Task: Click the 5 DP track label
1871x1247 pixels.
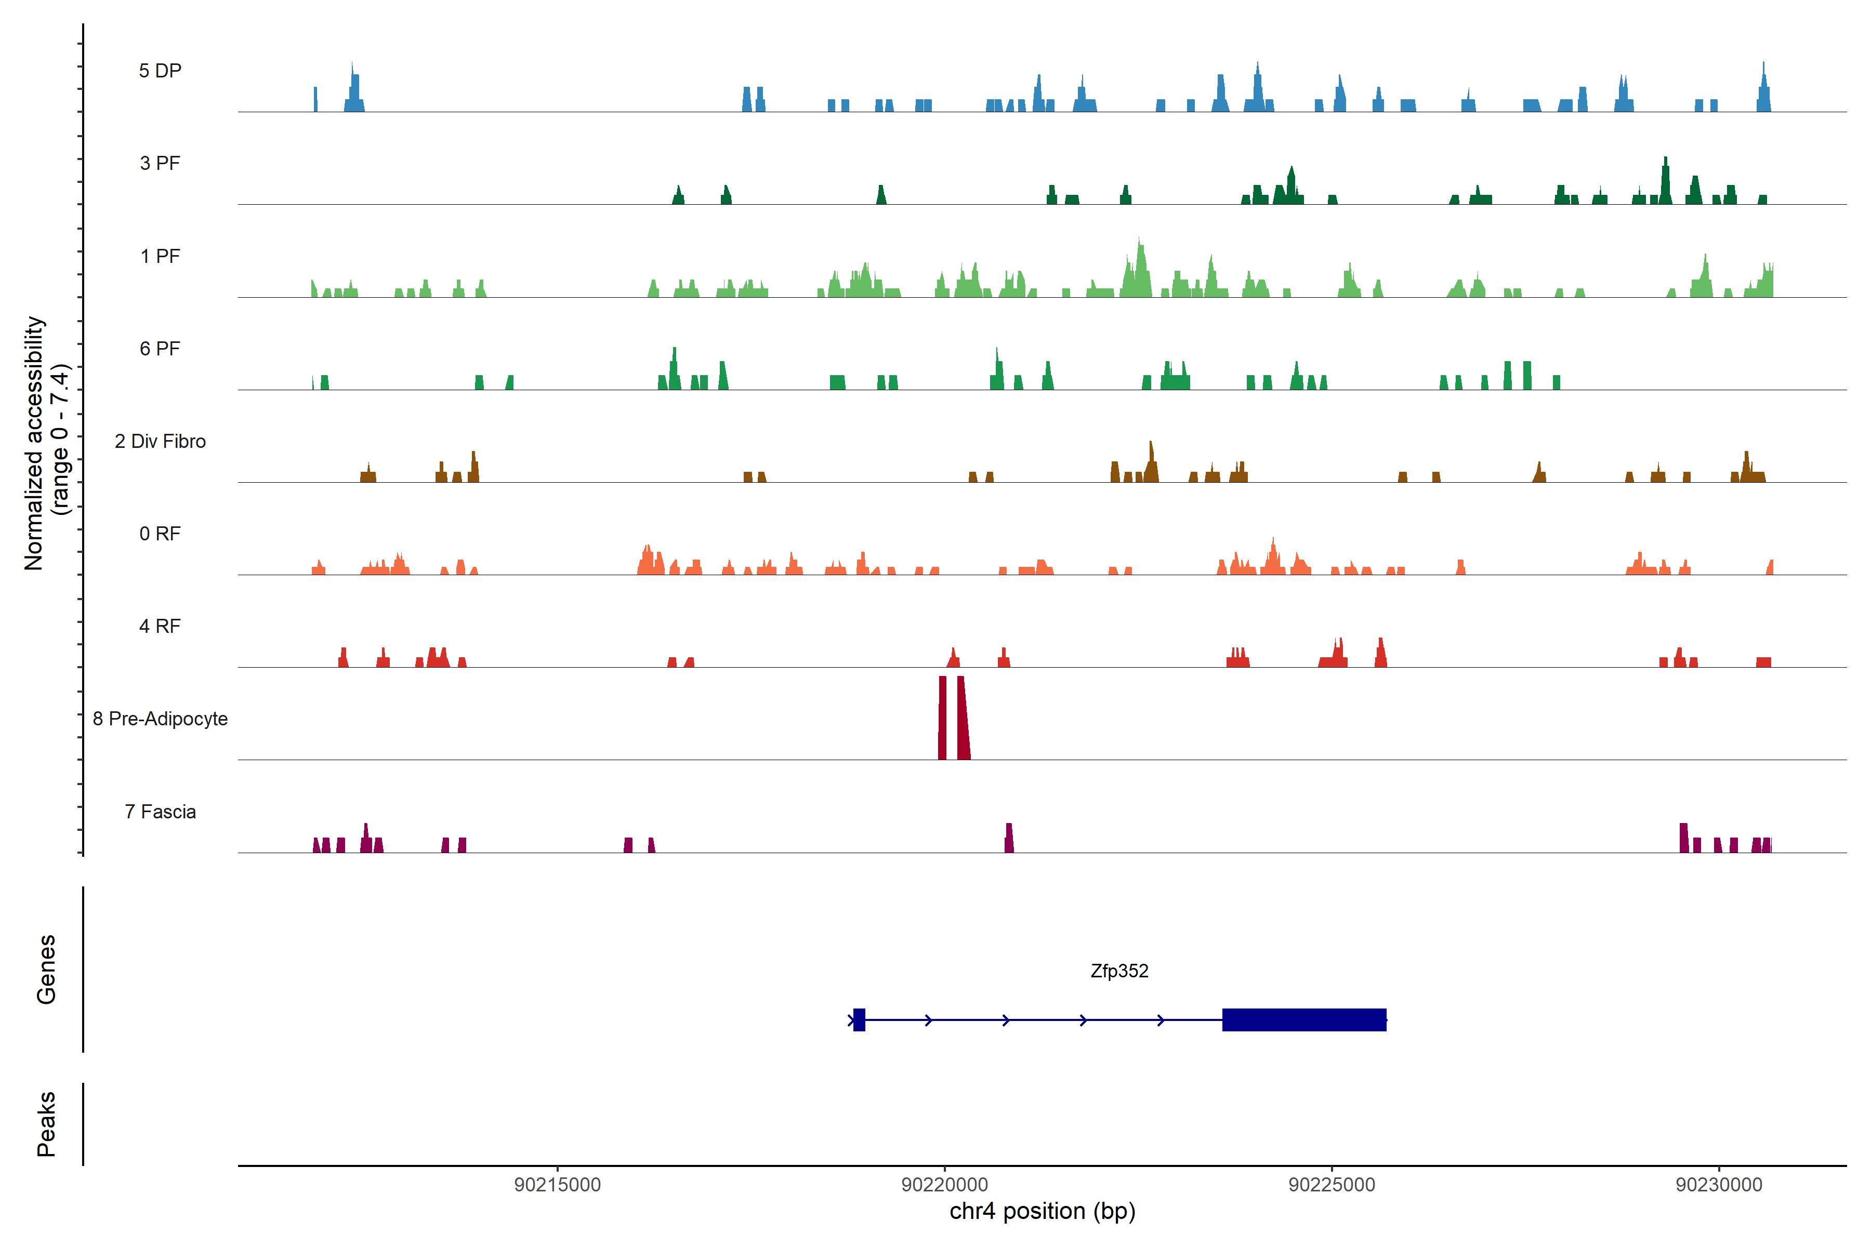Action: click(160, 71)
